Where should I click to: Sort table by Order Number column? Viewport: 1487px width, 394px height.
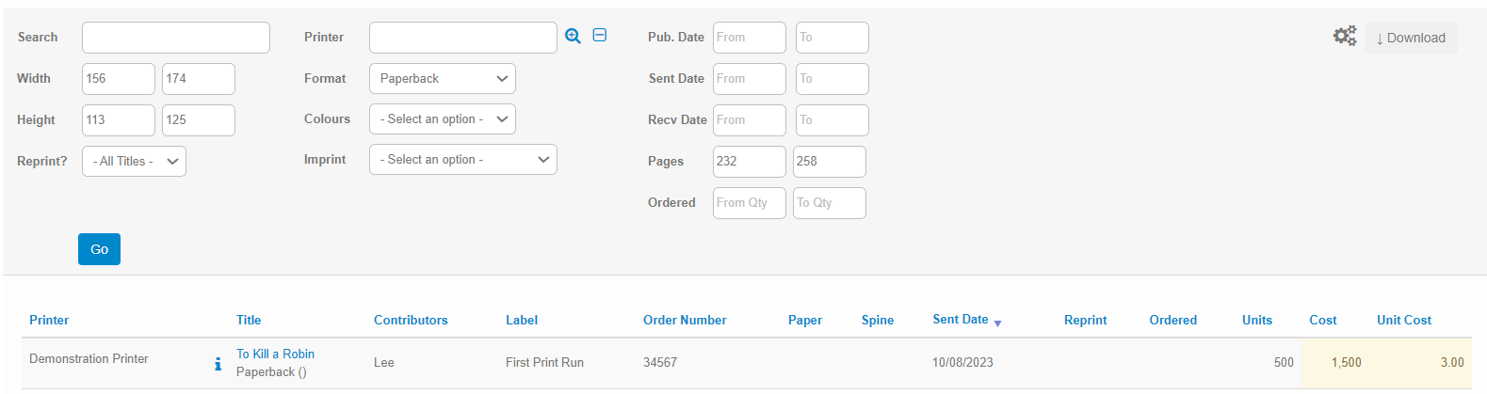[x=685, y=320]
